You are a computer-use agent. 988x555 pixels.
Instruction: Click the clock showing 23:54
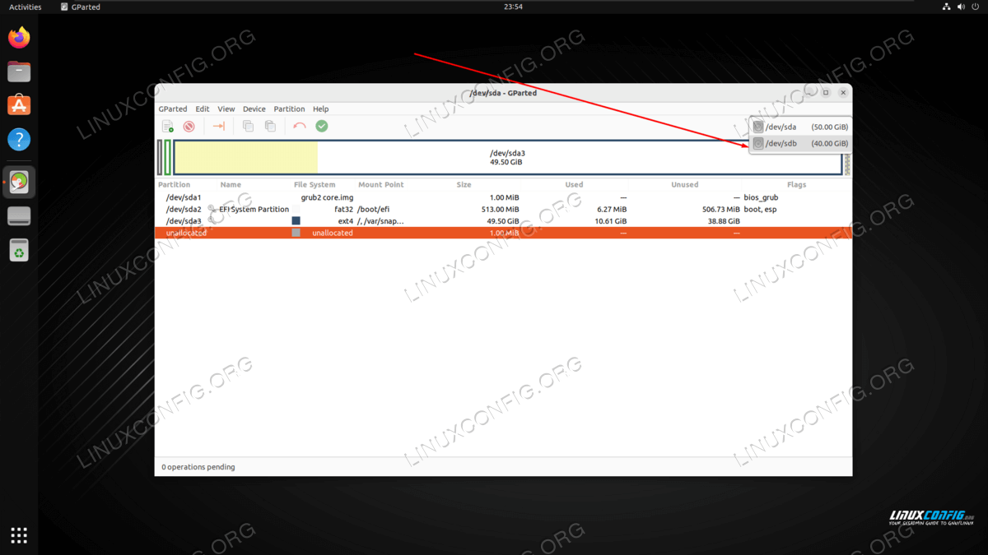(513, 7)
